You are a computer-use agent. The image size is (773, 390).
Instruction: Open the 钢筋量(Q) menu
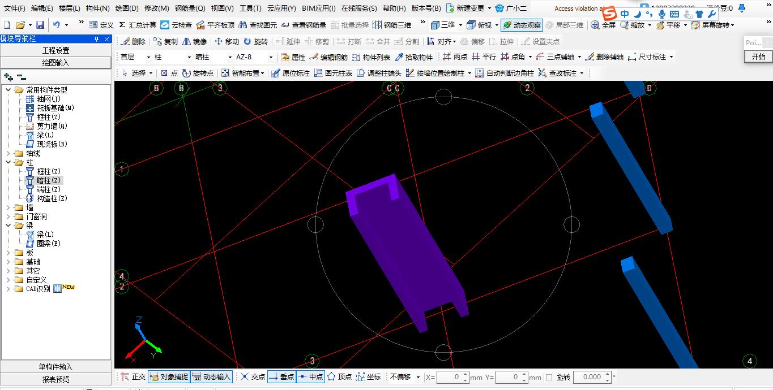[190, 8]
